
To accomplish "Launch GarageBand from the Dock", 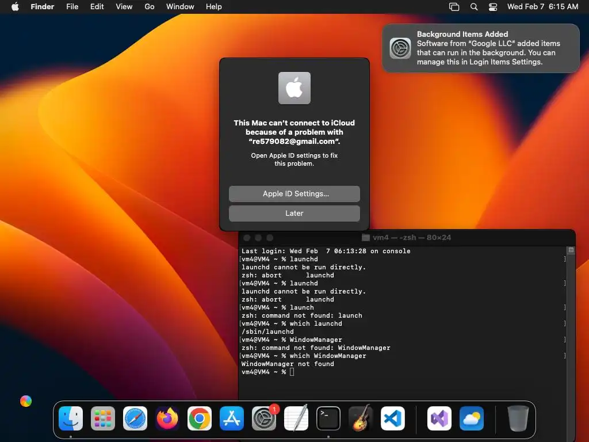I will pyautogui.click(x=361, y=418).
